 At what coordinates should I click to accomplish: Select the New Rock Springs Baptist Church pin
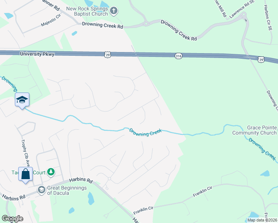[x=114, y=11]
